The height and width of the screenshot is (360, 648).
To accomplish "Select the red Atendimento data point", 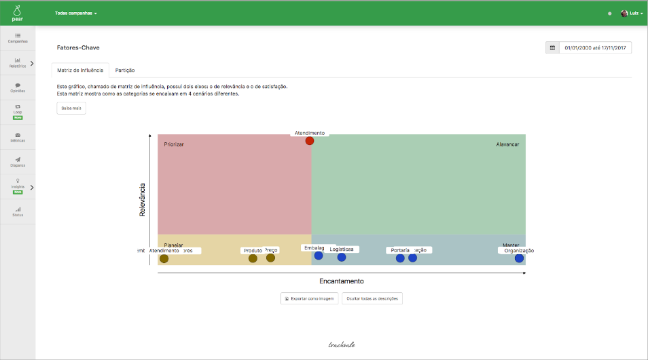I will tap(310, 141).
